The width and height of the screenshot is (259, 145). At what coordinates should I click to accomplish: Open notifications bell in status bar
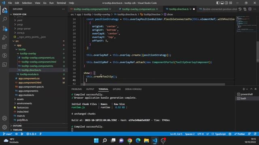pyautogui.click(x=255, y=134)
